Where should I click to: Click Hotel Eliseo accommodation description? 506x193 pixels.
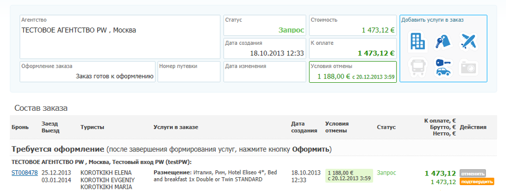[215, 176]
